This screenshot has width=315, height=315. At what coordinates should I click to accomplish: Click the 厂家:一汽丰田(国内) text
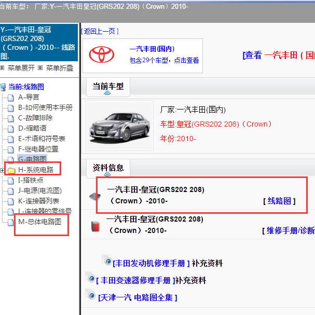pyautogui.click(x=193, y=110)
